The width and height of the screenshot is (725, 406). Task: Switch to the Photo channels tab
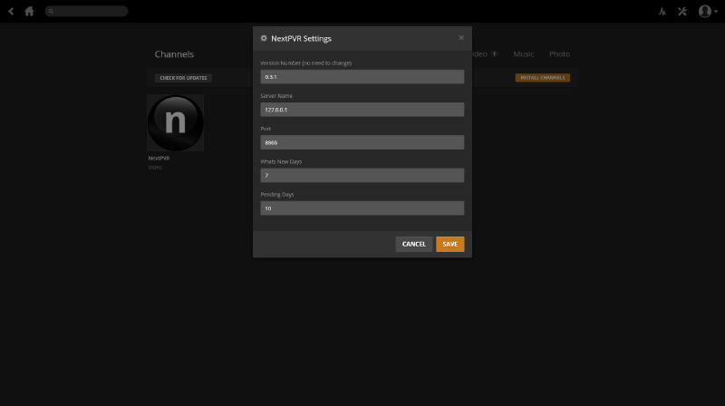[559, 54]
